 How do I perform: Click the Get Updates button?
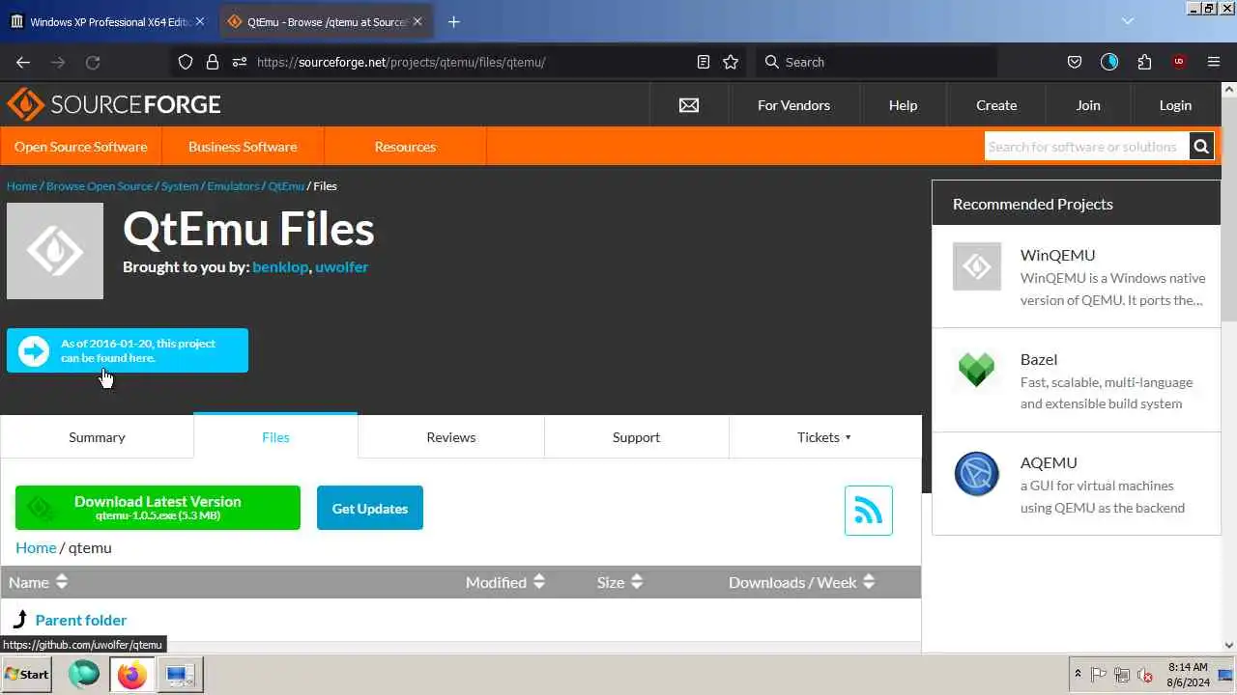370,508
